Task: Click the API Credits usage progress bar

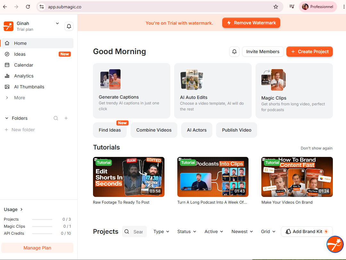Action: point(42,233)
